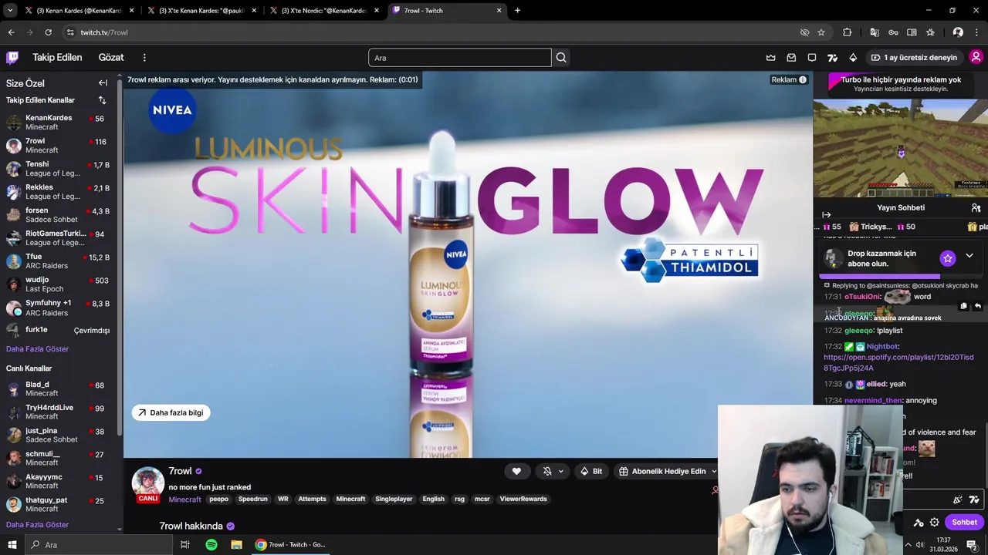Image resolution: width=988 pixels, height=555 pixels.
Task: Open chat settings gear icon
Action: (x=934, y=522)
